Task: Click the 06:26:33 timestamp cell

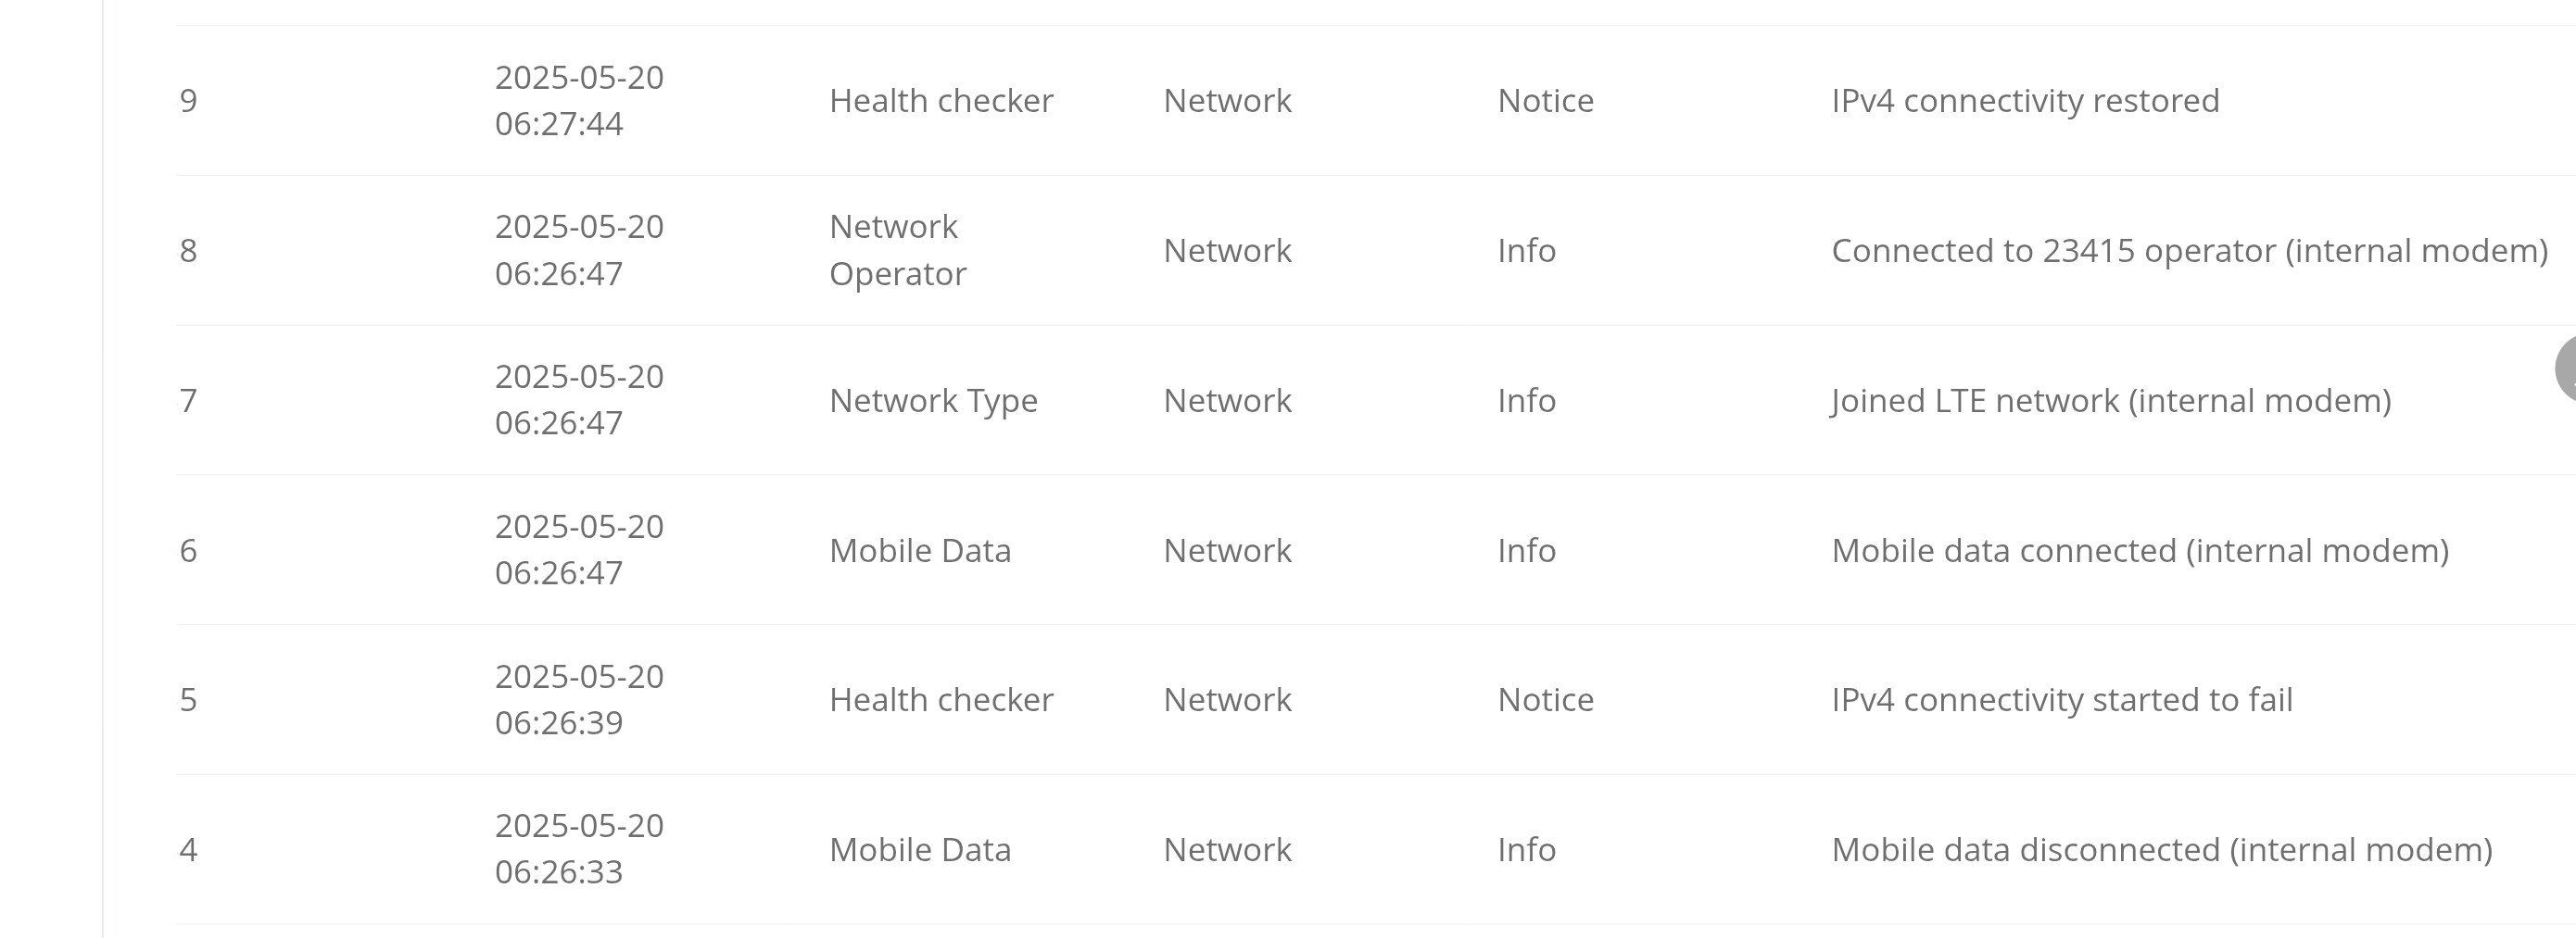Action: (579, 849)
